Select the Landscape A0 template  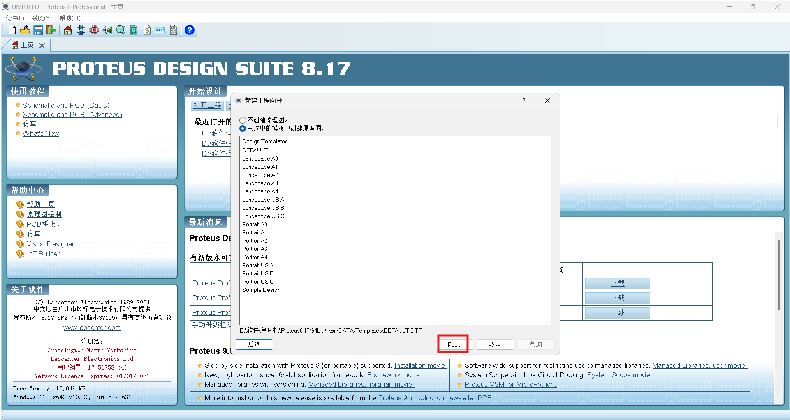coord(260,158)
